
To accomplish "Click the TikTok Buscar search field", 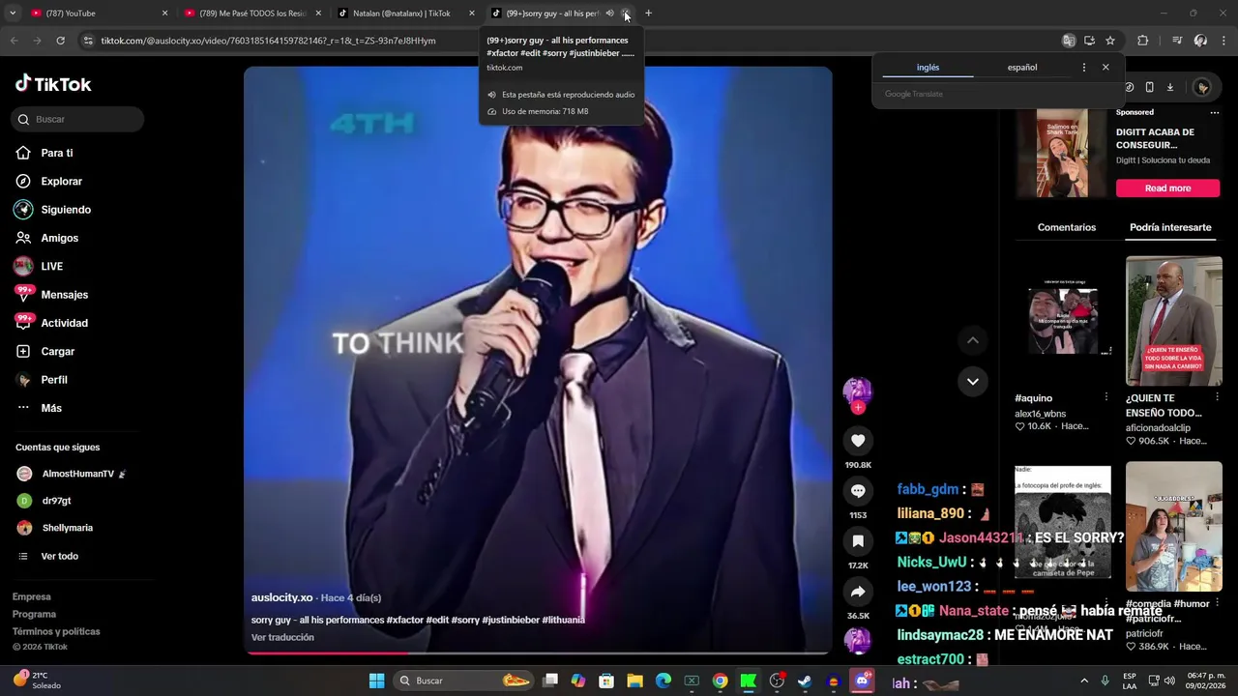I will (x=77, y=120).
